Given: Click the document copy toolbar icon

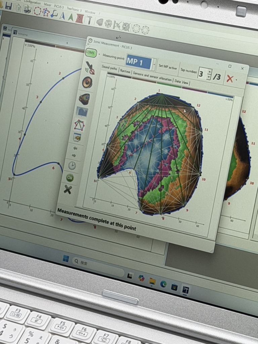Looking at the screenshot, I should 17,7.
